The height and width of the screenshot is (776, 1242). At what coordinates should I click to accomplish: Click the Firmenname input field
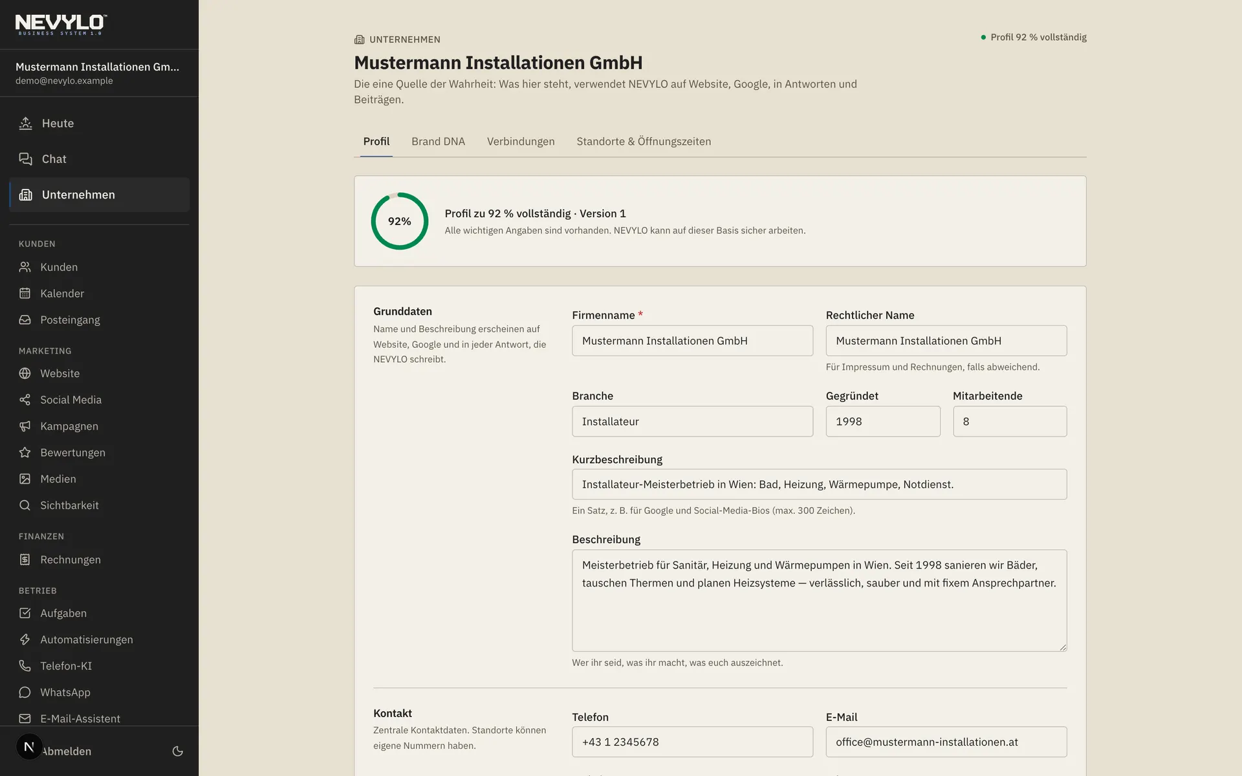point(692,341)
